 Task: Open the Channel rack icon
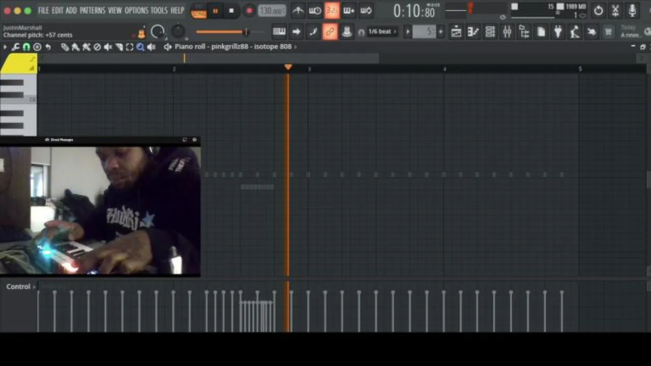pos(490,32)
